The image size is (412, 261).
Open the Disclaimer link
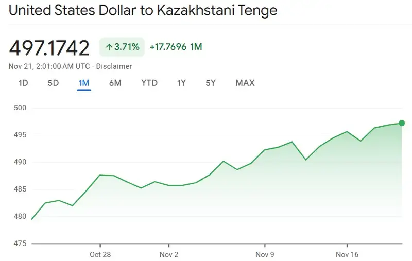click(113, 66)
